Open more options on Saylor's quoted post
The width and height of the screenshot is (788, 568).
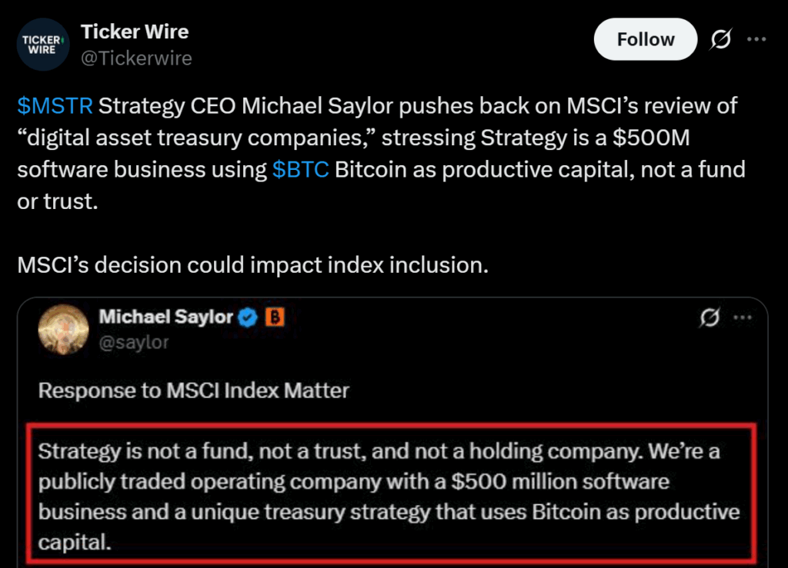click(744, 318)
